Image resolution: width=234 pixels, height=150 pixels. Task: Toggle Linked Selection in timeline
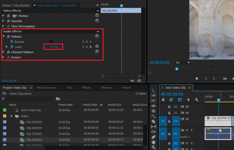[180, 100]
